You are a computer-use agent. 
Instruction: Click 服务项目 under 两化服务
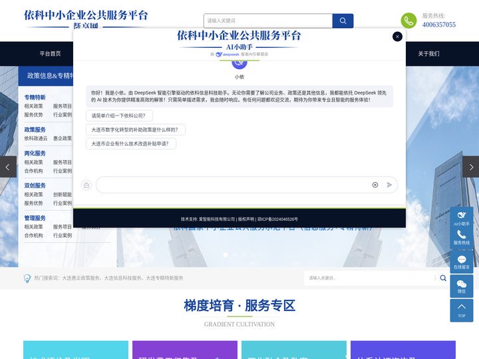pos(63,162)
